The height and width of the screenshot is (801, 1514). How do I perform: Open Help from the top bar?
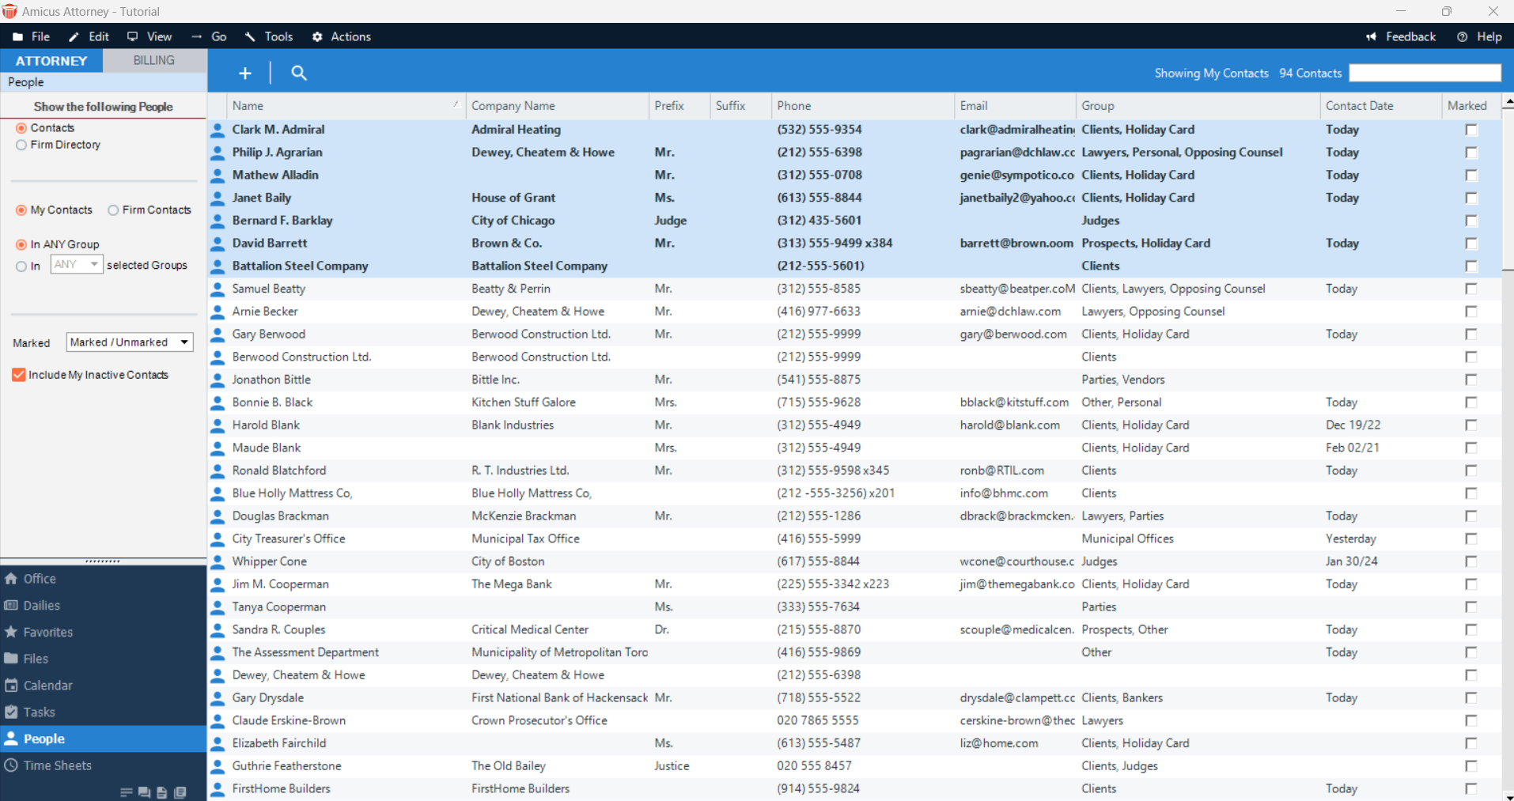[1479, 36]
